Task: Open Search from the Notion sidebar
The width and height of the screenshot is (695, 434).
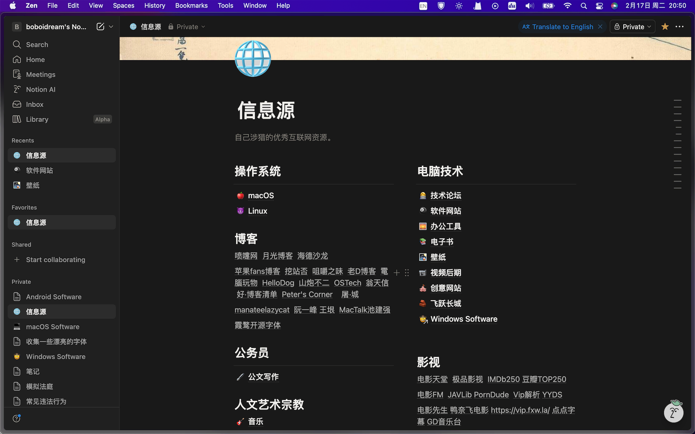Action: coord(37,44)
